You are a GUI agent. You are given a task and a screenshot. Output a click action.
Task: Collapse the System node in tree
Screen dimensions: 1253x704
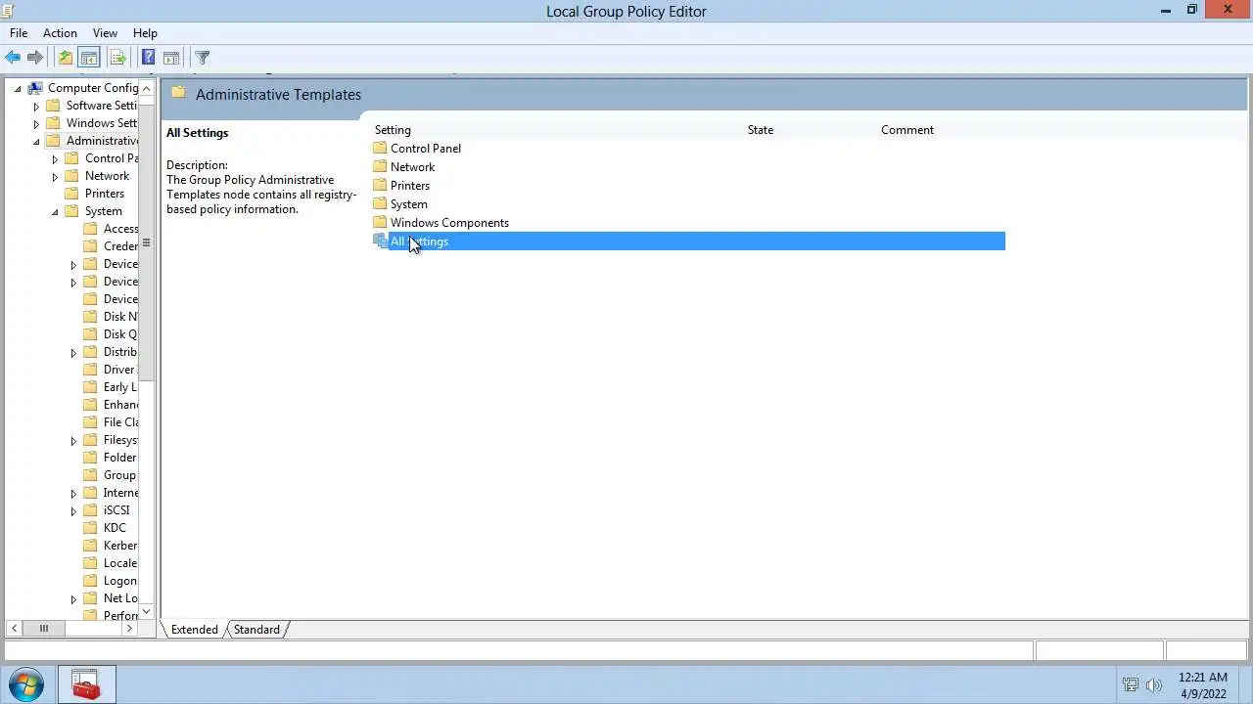tap(55, 211)
